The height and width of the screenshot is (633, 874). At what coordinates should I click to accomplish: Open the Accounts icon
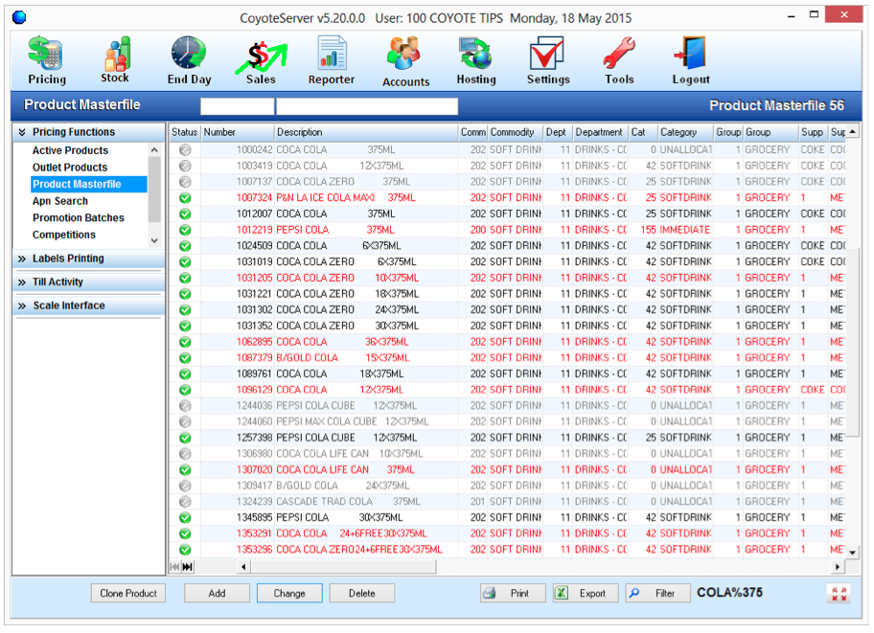click(405, 61)
